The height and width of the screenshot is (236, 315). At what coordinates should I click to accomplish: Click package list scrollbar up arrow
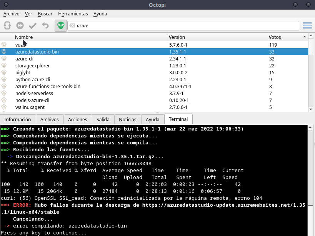(x=311, y=36)
